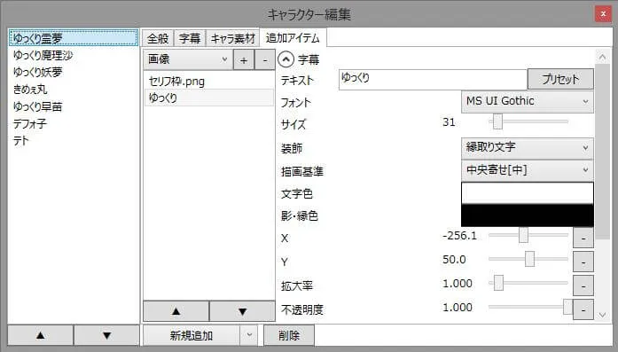Select the ゆっくり entry in items list
Screen dimensions: 618x352
click(x=209, y=98)
